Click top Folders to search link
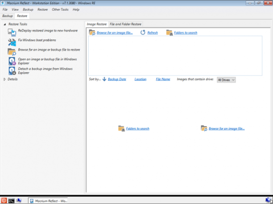Viewport: 273px width, 204px height. coord(186,32)
